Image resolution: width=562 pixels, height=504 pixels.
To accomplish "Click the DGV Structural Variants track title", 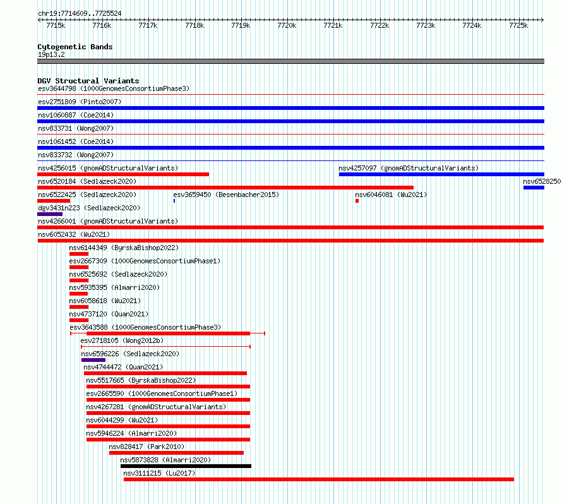I will 88,81.
